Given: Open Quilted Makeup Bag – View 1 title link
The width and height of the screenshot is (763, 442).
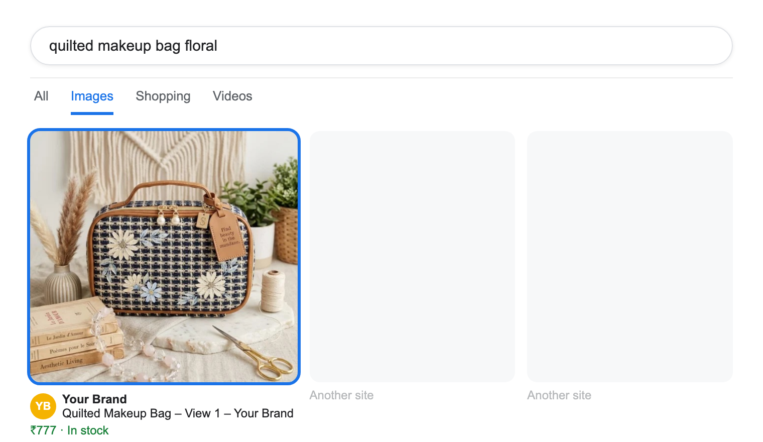Looking at the screenshot, I should point(178,413).
